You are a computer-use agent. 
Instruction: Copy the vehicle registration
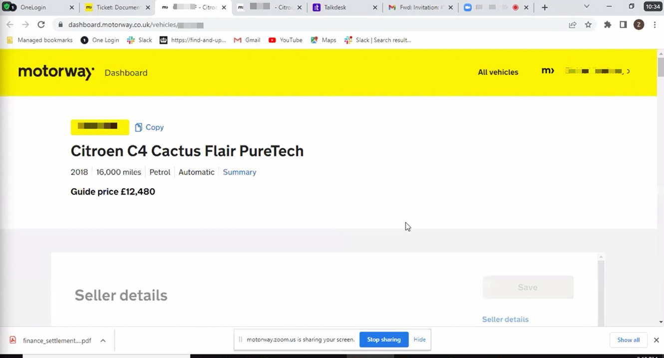[x=149, y=127]
